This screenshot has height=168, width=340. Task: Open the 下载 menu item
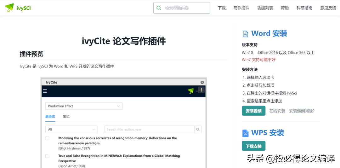[x=222, y=8]
